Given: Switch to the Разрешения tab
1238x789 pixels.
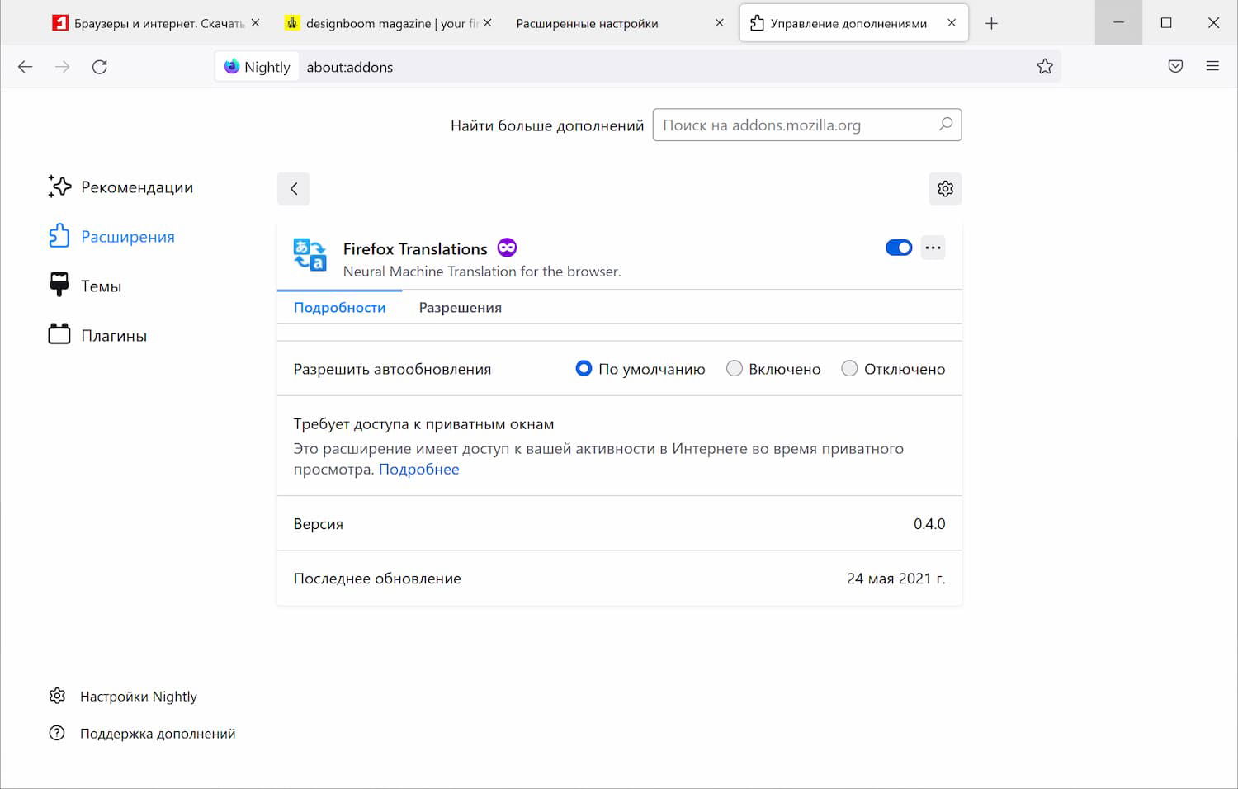Looking at the screenshot, I should [x=460, y=307].
